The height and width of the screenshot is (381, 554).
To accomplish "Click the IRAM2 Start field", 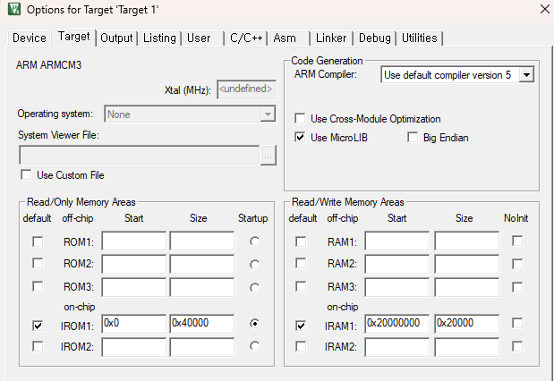I will pos(396,347).
